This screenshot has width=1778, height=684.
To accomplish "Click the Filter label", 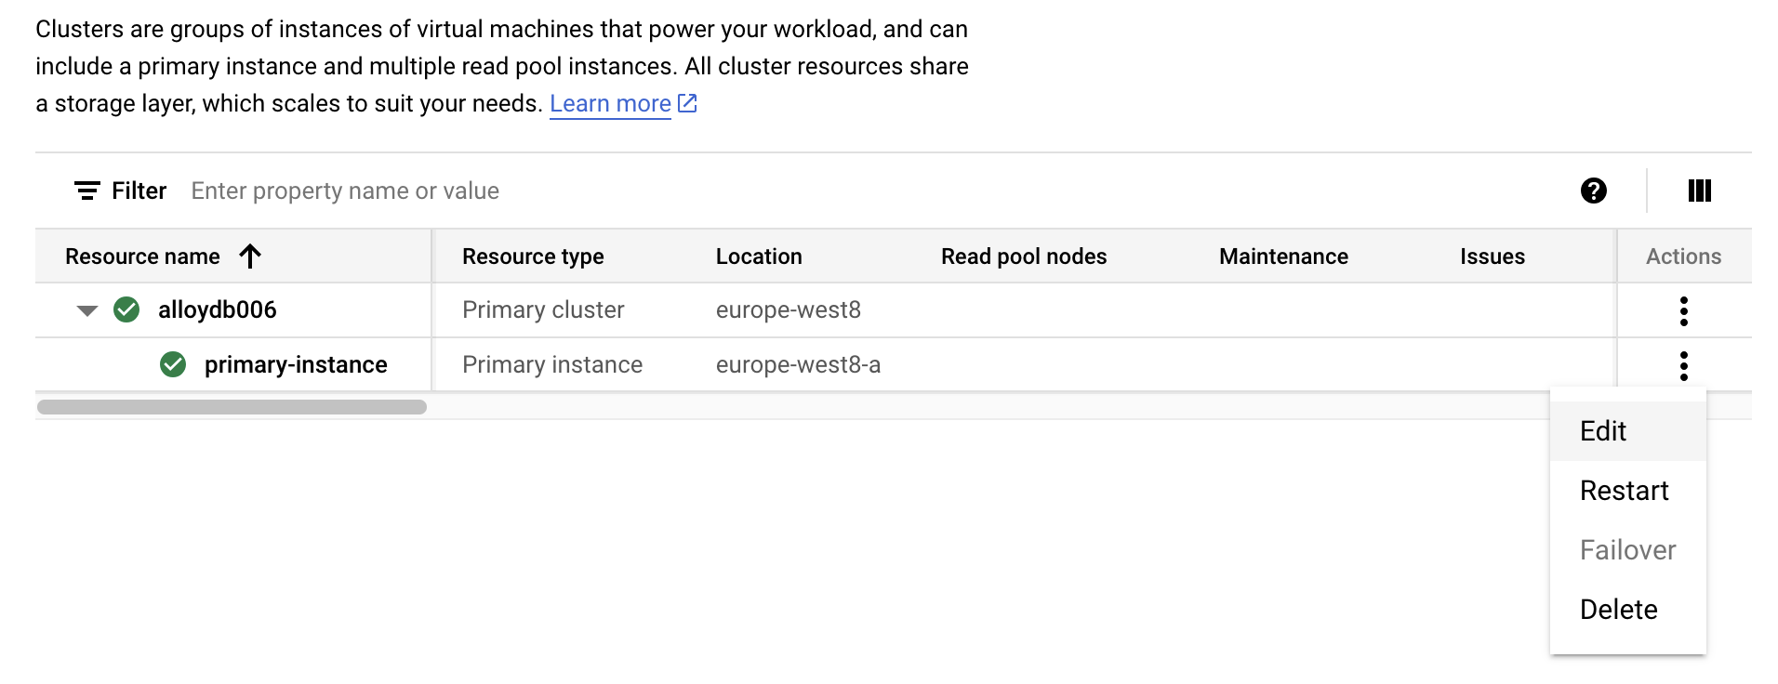I will [139, 191].
